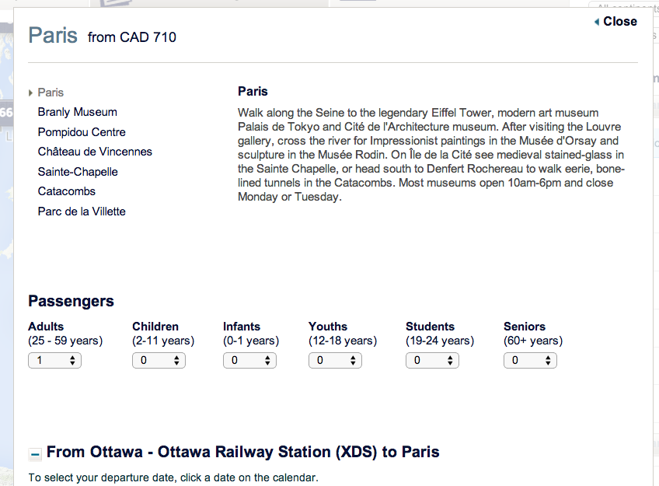Click the Passengers section heading
Viewport: 659px width, 486px height.
point(71,301)
